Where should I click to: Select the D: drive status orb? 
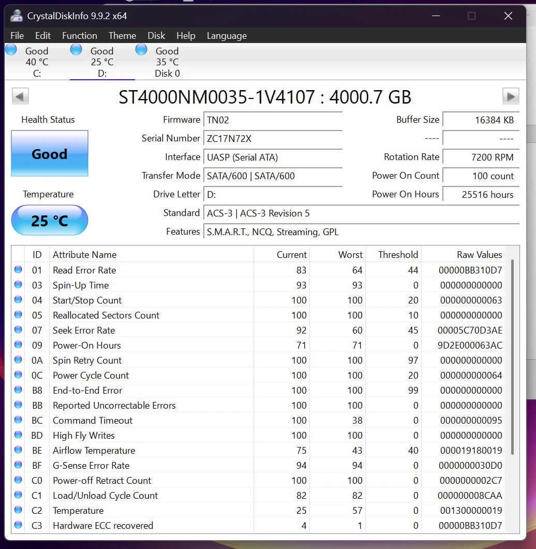(x=76, y=50)
